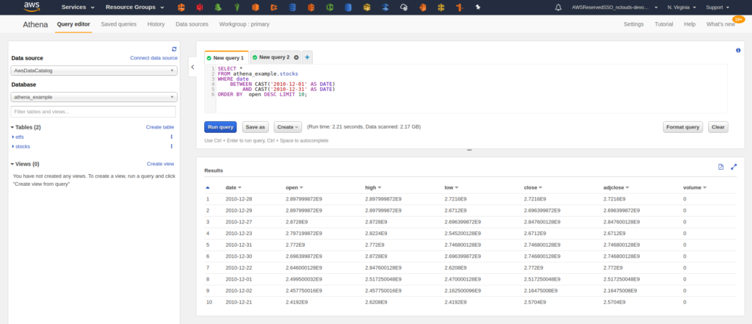Screen dimensions: 752x324
Task: Click the Connect data source link
Action: pyautogui.click(x=153, y=57)
